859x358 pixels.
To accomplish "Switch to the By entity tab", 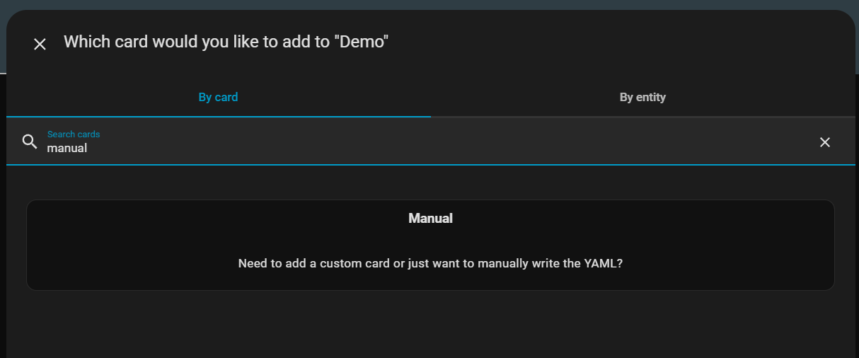I will coord(642,97).
